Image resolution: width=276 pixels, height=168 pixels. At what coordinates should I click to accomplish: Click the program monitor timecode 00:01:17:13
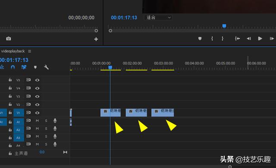click(x=124, y=18)
